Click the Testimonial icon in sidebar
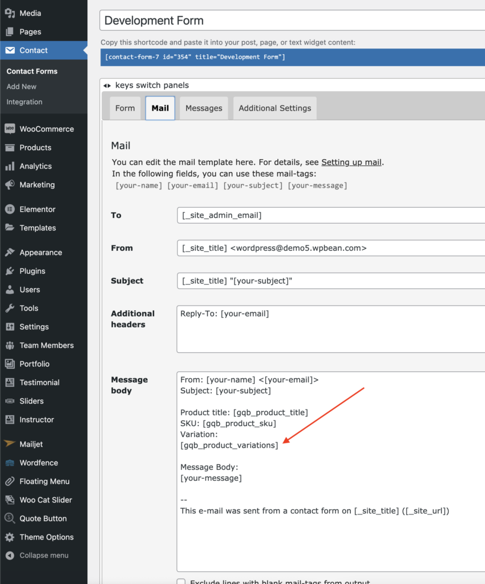Viewport: 485px width, 584px height. click(x=10, y=383)
